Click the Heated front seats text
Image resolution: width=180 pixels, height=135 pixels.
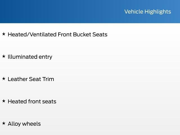pos(32,102)
